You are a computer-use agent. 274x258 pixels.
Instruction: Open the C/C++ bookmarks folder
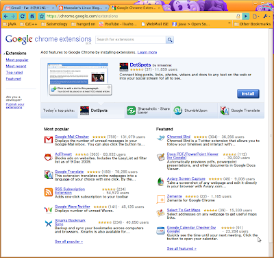(29, 24)
